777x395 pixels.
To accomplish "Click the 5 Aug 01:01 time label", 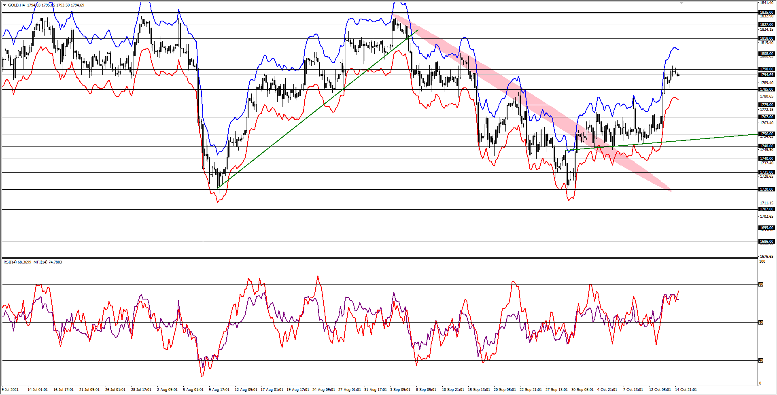I will point(193,390).
